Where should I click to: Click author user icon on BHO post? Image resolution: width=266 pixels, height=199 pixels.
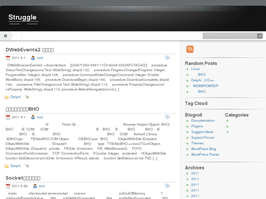pyautogui.click(x=33, y=117)
